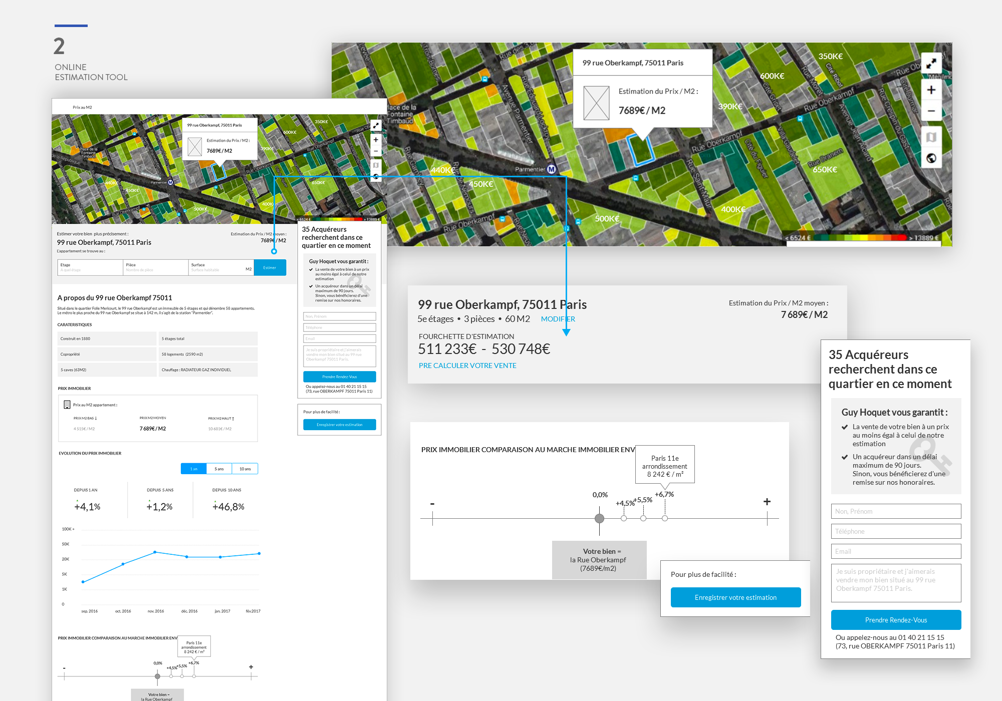
Task: Zoom in on the large satellite map
Action: tap(931, 90)
